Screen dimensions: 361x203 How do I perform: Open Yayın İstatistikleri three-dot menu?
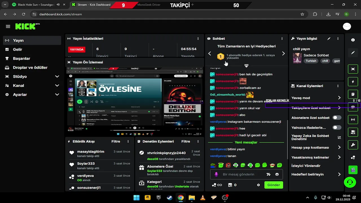[x=198, y=39]
